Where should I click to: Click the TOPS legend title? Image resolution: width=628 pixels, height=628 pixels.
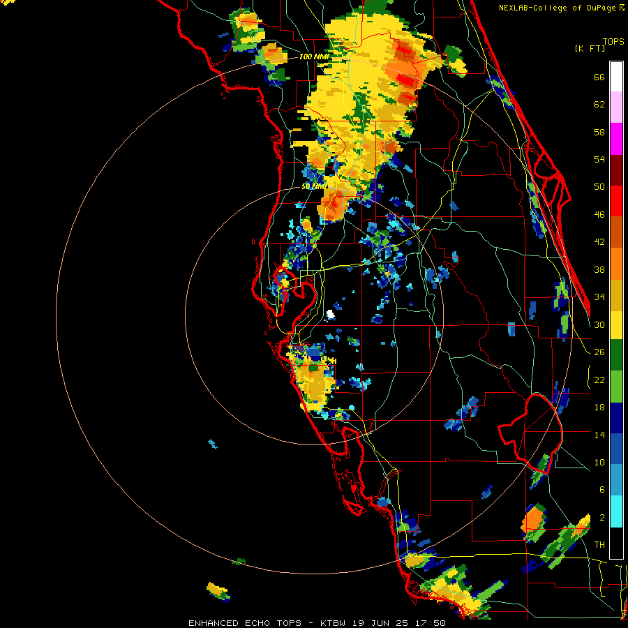click(613, 42)
